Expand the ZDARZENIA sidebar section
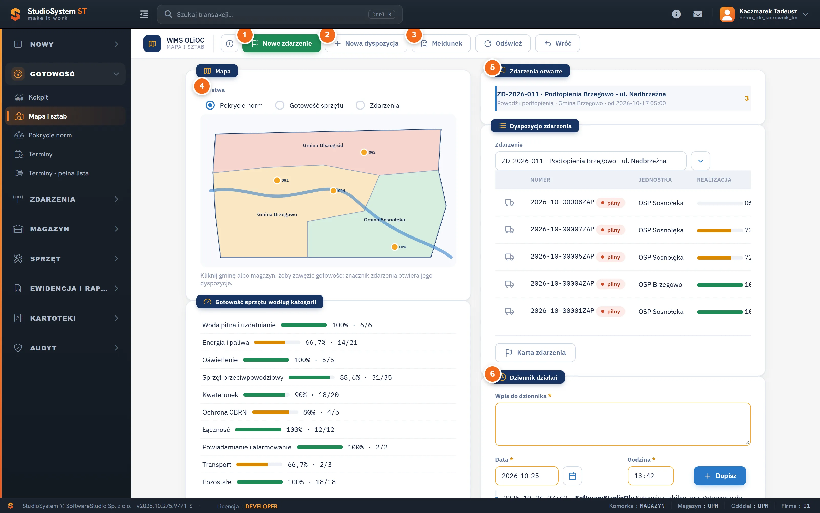The height and width of the screenshot is (513, 820). [x=65, y=199]
